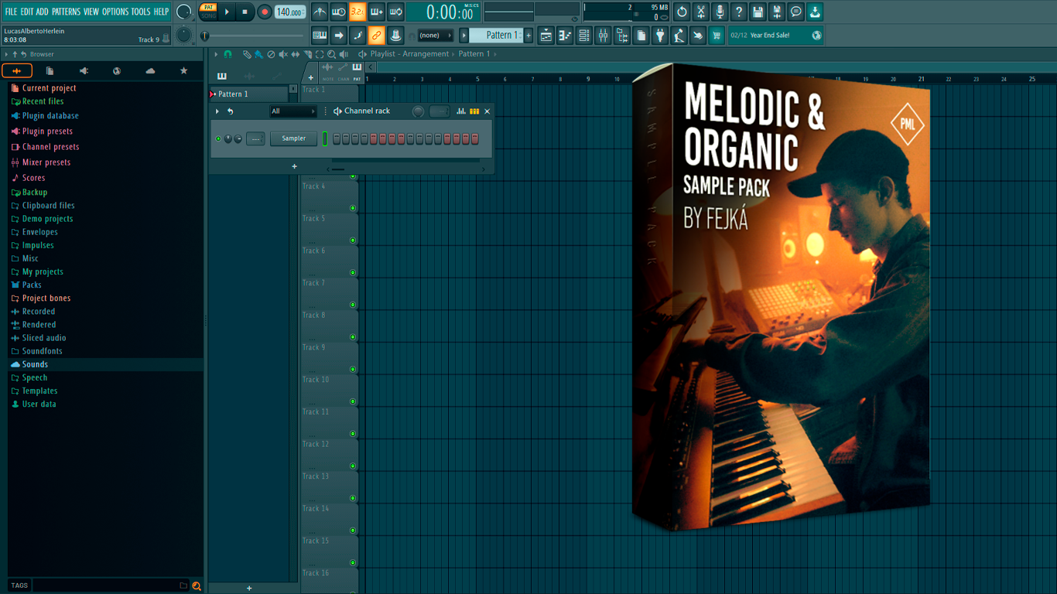Click the Sampler channel button
The image size is (1057, 594).
point(294,138)
